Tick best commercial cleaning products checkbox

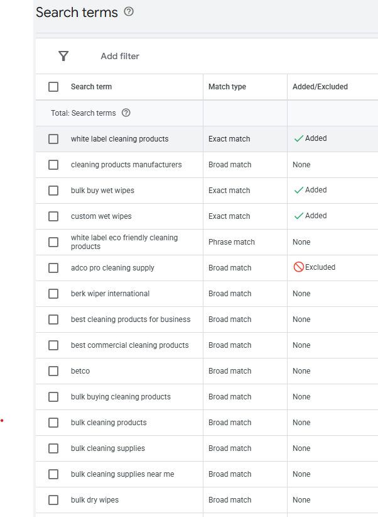click(53, 345)
